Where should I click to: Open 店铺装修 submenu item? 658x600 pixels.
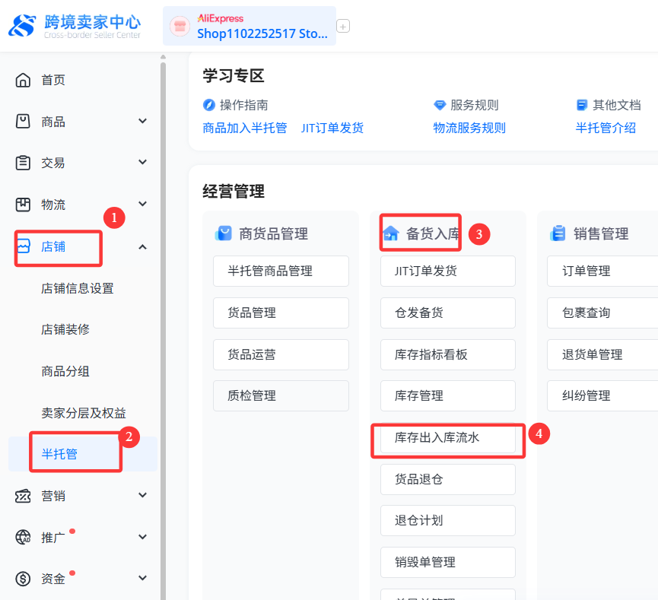tap(65, 329)
